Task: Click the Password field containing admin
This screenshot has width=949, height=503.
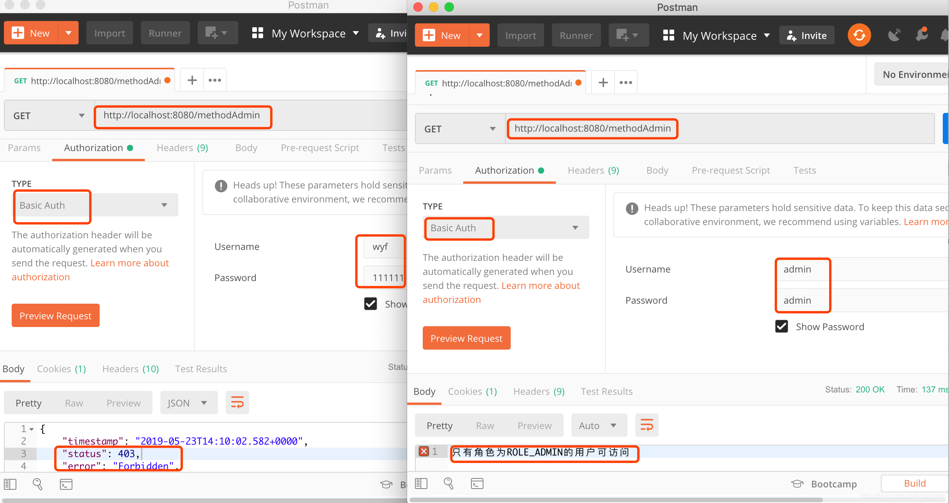Action: [862, 300]
